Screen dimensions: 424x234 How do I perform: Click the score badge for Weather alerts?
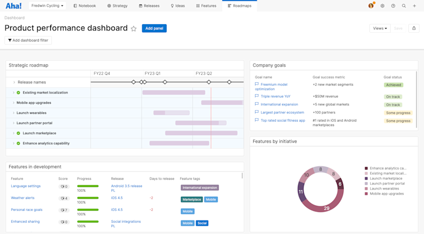(64, 198)
